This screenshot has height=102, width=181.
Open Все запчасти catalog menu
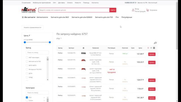click(x=30, y=17)
